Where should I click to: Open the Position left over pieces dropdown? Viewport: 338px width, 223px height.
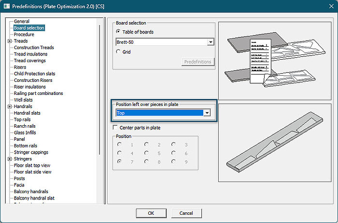[207, 113]
